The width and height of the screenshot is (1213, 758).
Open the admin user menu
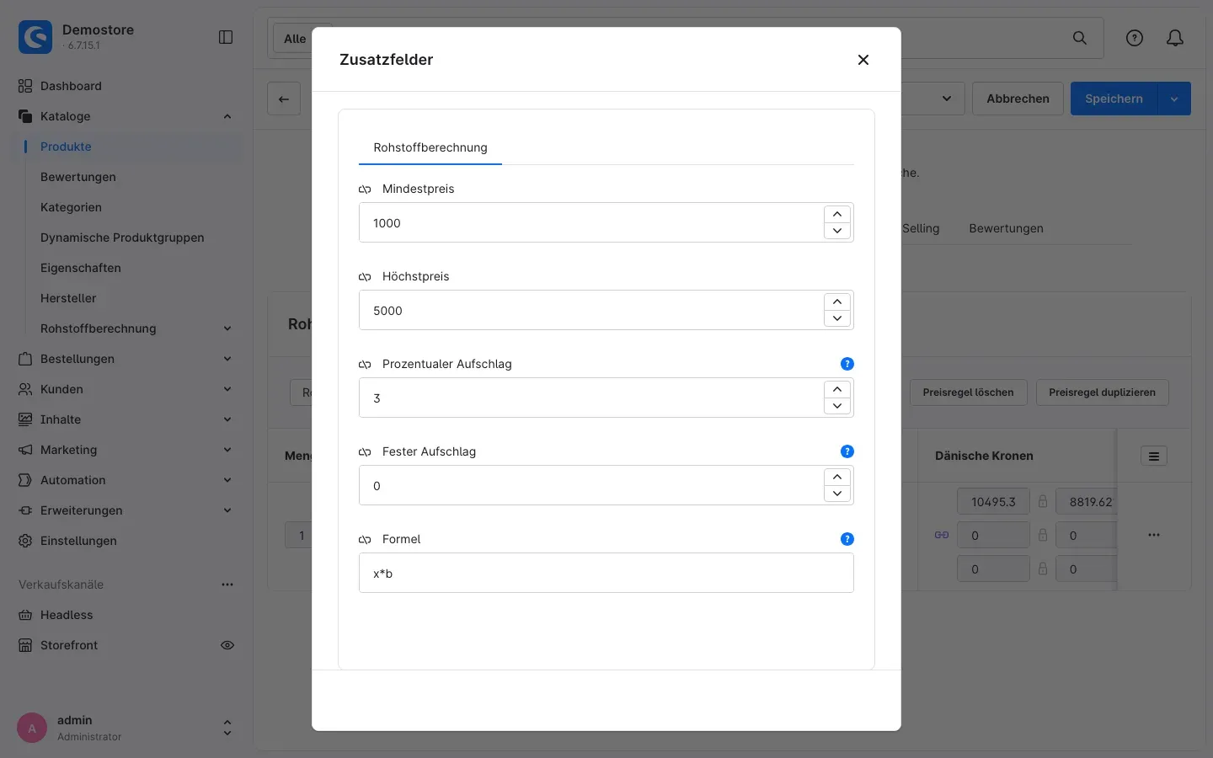click(126, 728)
